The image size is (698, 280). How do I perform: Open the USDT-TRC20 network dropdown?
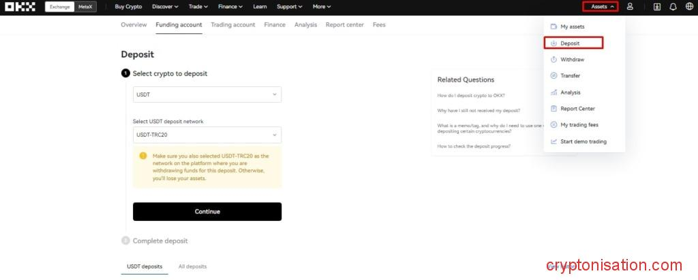tap(207, 135)
